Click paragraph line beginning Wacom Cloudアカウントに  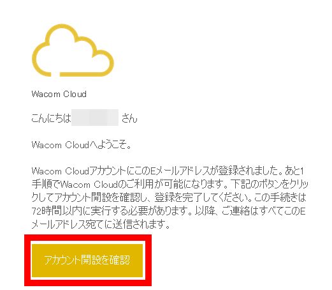click(x=168, y=171)
